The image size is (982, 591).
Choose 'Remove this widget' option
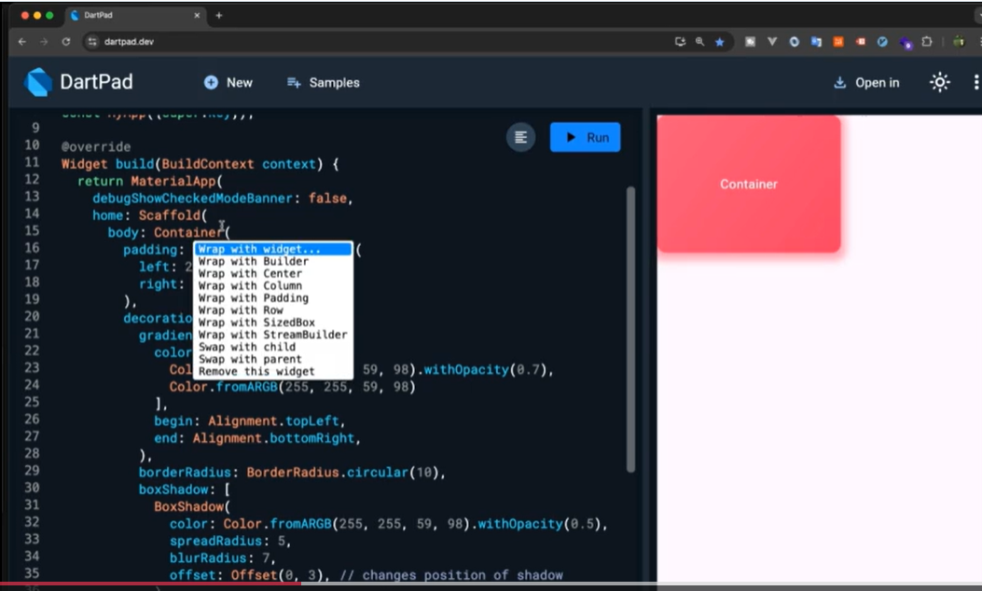[273, 371]
